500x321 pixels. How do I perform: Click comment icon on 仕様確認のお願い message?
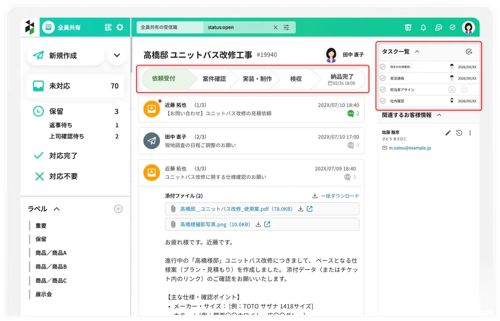[347, 177]
